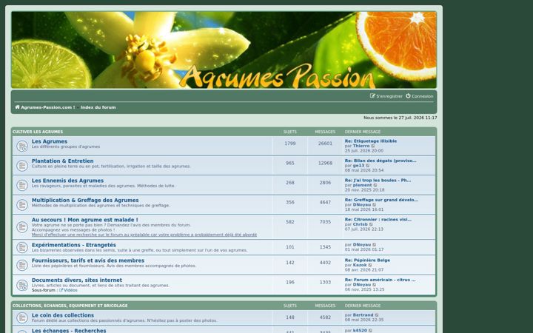Open the Vidéos sub-forum link

(x=71, y=290)
